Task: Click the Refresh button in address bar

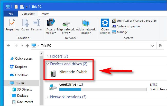Action: tap(160, 46)
